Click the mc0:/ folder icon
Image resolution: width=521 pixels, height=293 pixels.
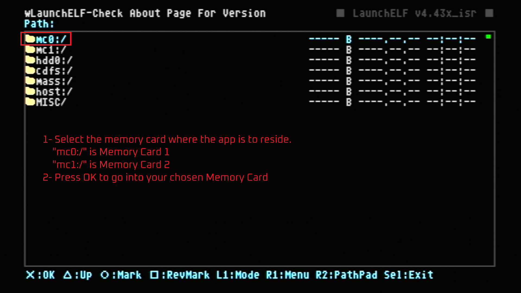click(30, 39)
